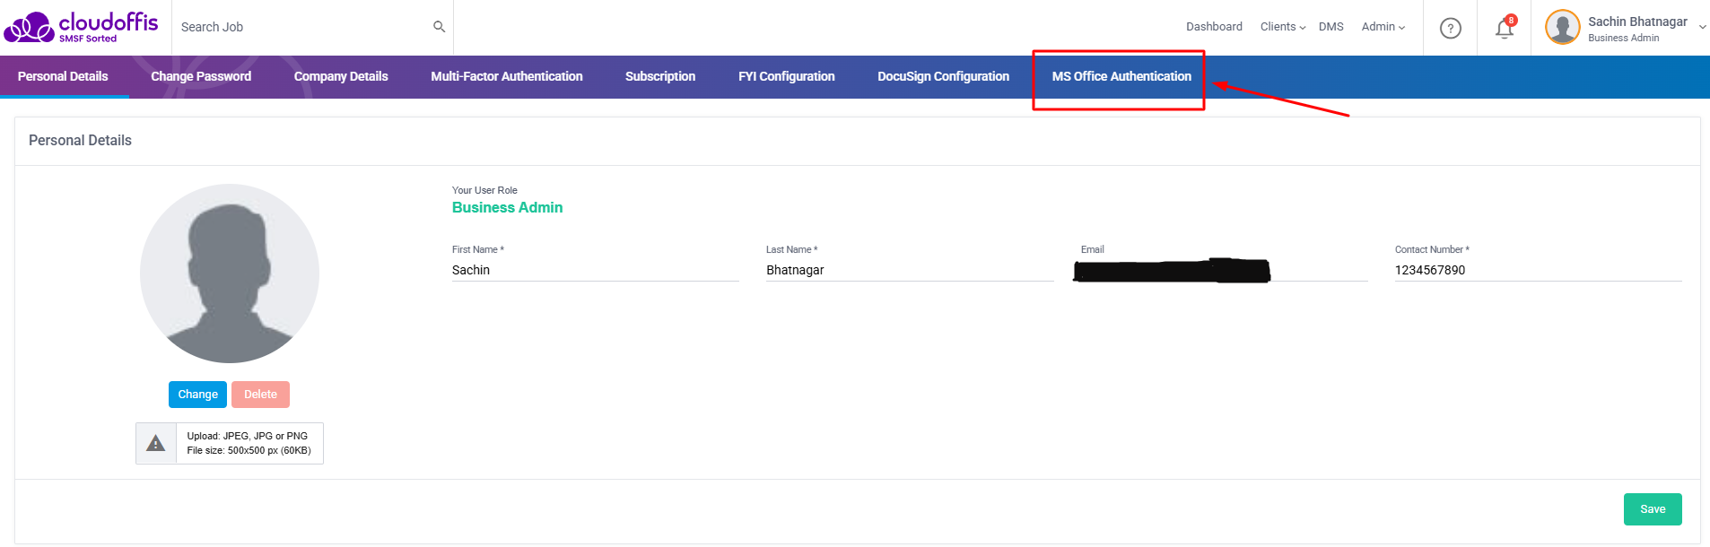Screen dimensions: 1710x547
Task: Click the large profile picture placeholder
Action: point(230,273)
